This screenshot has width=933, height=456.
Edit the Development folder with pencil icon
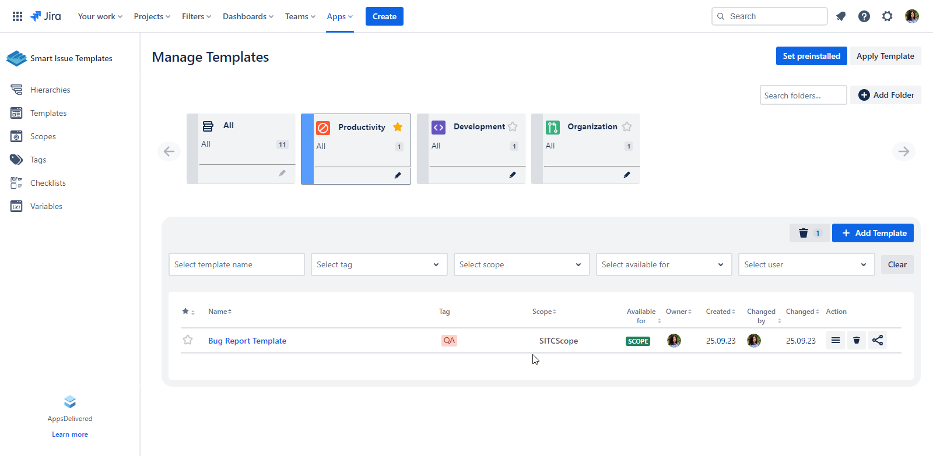click(513, 175)
